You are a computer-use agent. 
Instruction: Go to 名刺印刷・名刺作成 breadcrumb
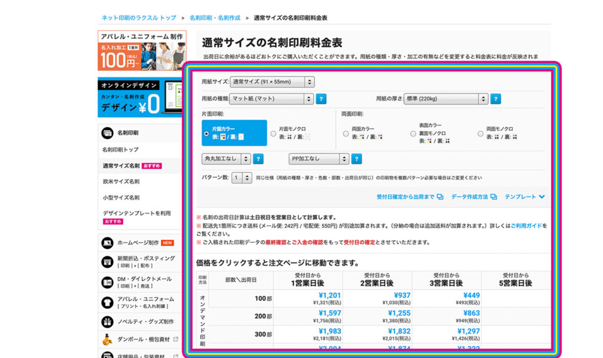click(215, 18)
